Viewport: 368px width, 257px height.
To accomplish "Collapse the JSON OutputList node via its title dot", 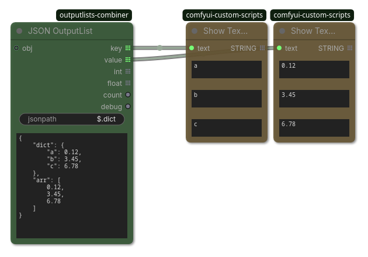I will [19, 31].
